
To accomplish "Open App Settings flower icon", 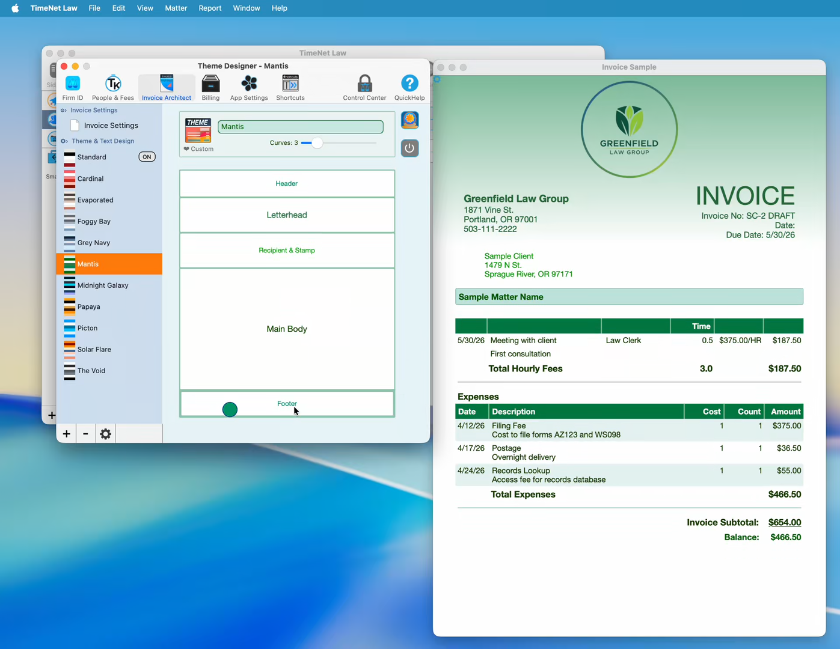I will [x=249, y=88].
